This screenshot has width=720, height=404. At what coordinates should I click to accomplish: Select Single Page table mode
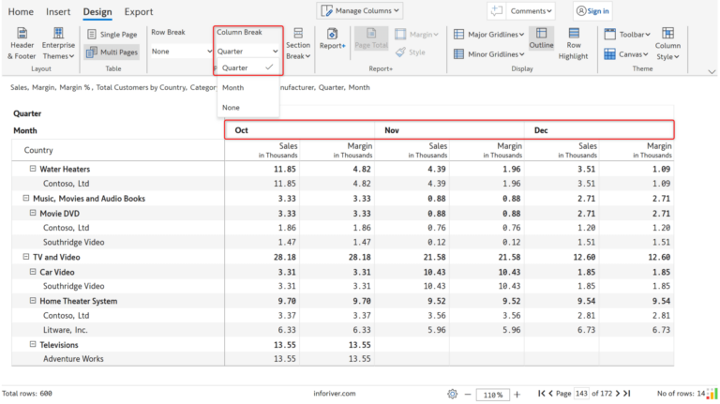pyautogui.click(x=112, y=35)
